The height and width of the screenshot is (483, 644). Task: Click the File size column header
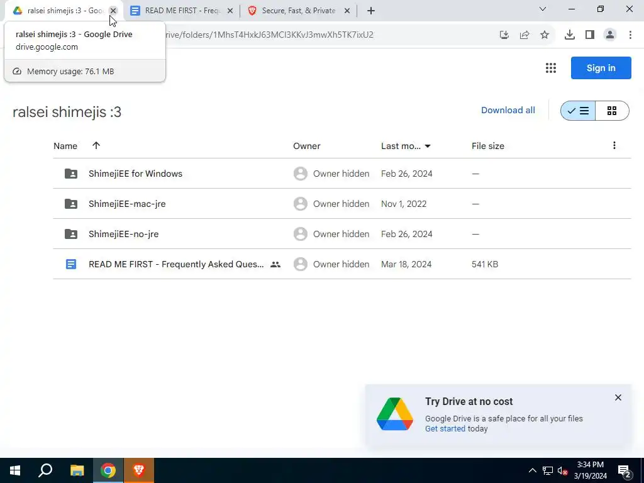pos(488,146)
